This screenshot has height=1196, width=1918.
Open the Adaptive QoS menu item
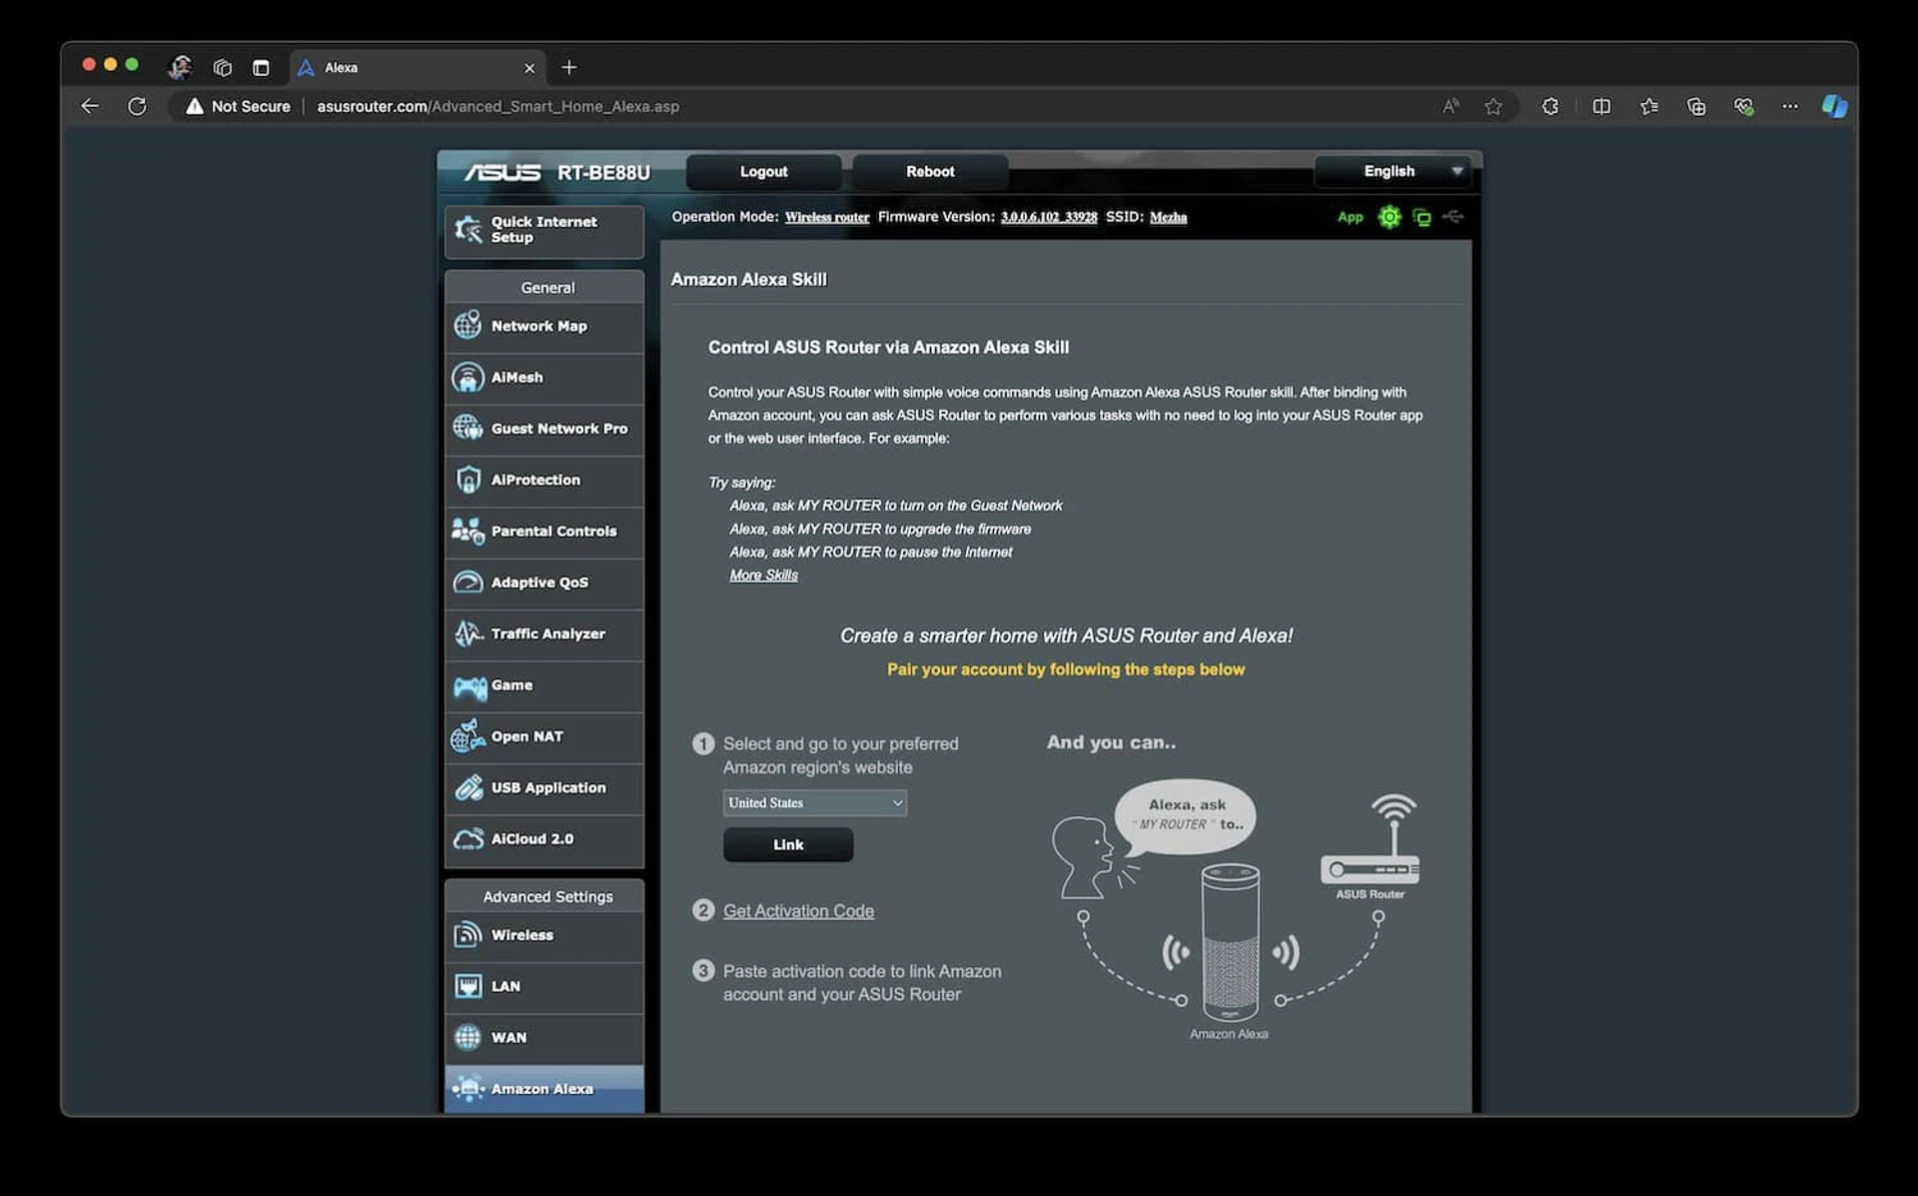(544, 583)
